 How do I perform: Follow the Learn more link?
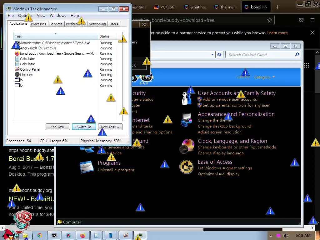tap(277, 32)
